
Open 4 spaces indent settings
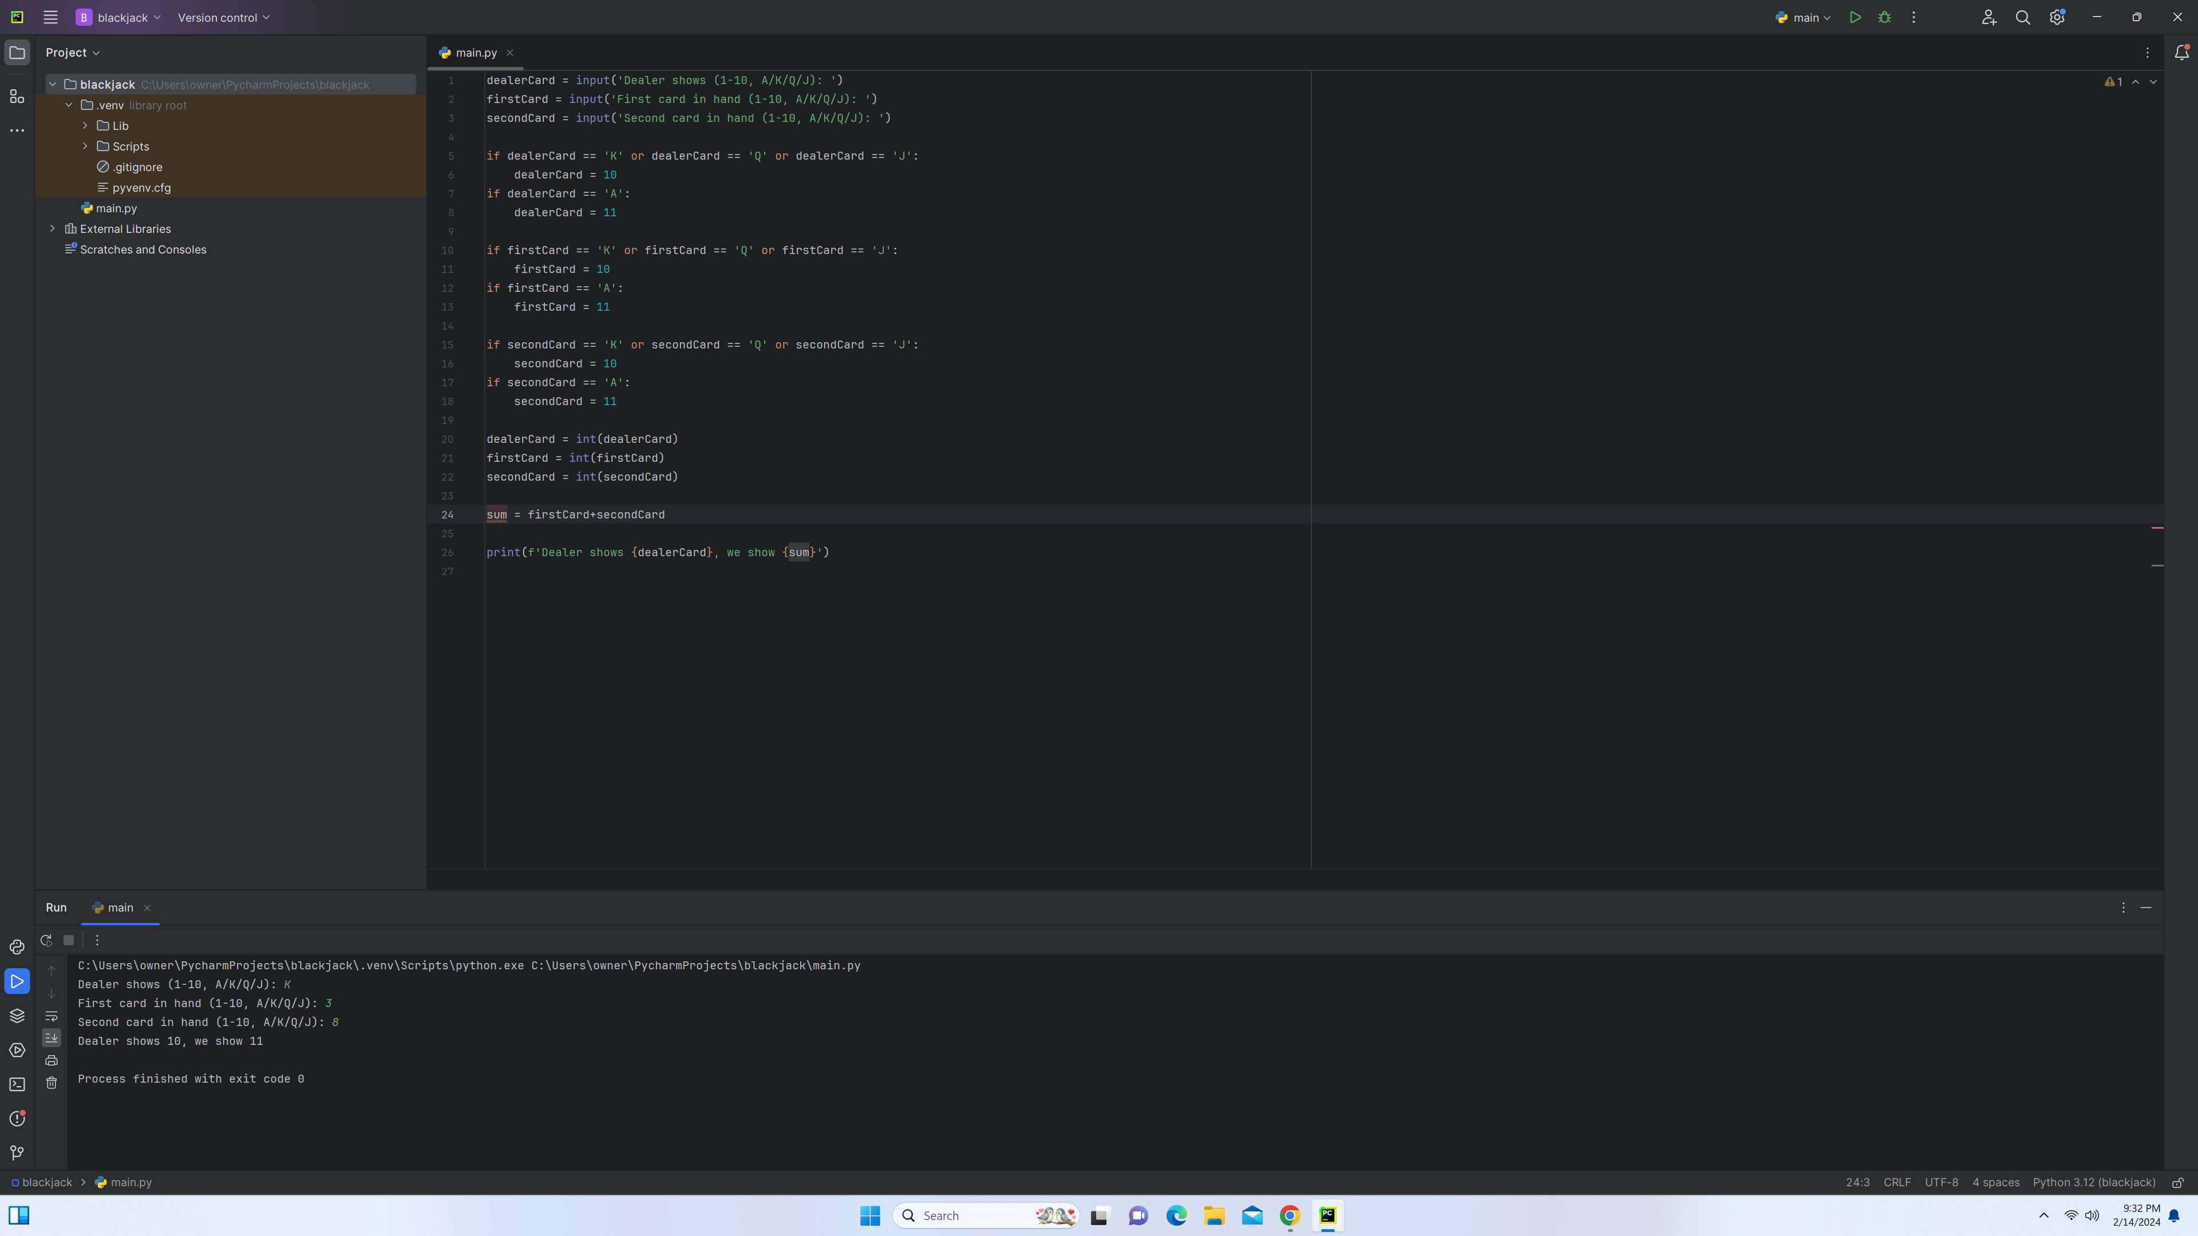[1996, 1182]
